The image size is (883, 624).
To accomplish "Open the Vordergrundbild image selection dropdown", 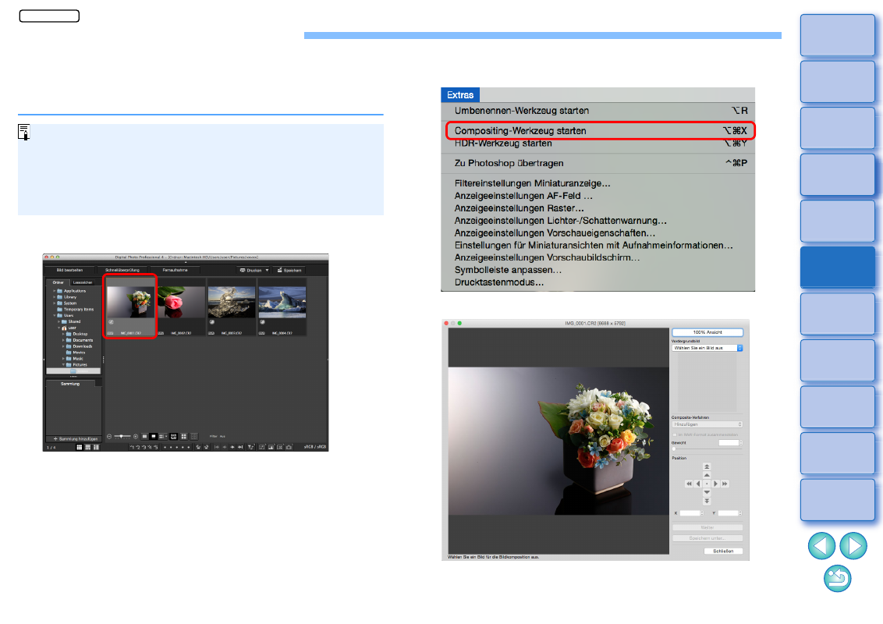I will click(707, 348).
